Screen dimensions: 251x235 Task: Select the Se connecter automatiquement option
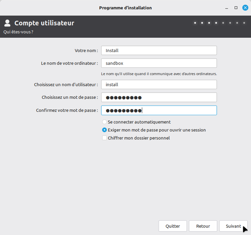104,122
